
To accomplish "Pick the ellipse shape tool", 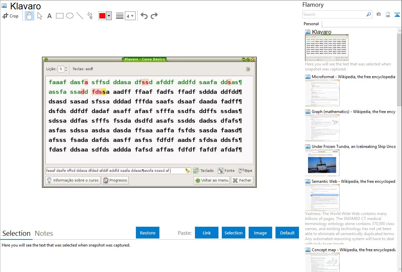I will pos(70,16).
